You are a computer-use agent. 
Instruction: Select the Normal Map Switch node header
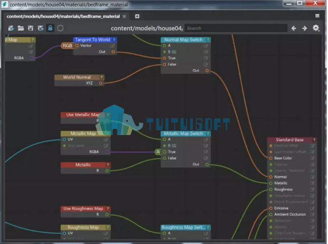186,40
